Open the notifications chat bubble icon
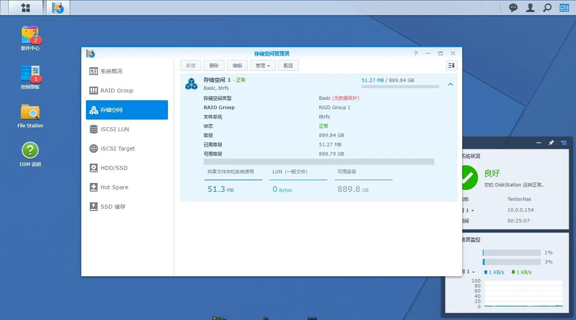Screen dimensions: 576x320 tap(513, 8)
